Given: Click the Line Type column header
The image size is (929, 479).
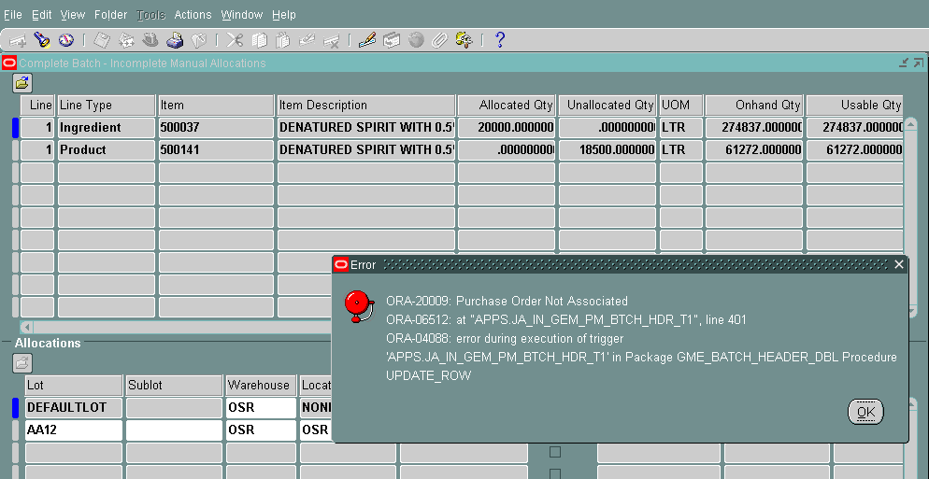Looking at the screenshot, I should (106, 106).
